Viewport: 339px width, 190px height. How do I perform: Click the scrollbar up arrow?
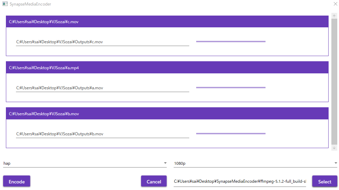point(334,16)
